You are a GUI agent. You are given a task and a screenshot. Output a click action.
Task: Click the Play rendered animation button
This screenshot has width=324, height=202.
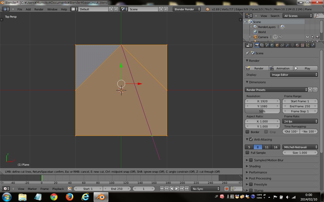pyautogui.click(x=306, y=68)
